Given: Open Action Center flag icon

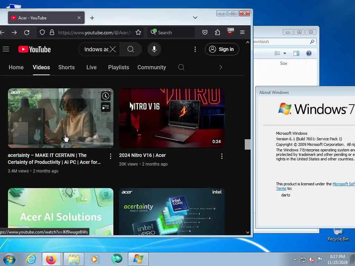Looking at the screenshot, I should tap(320, 259).
